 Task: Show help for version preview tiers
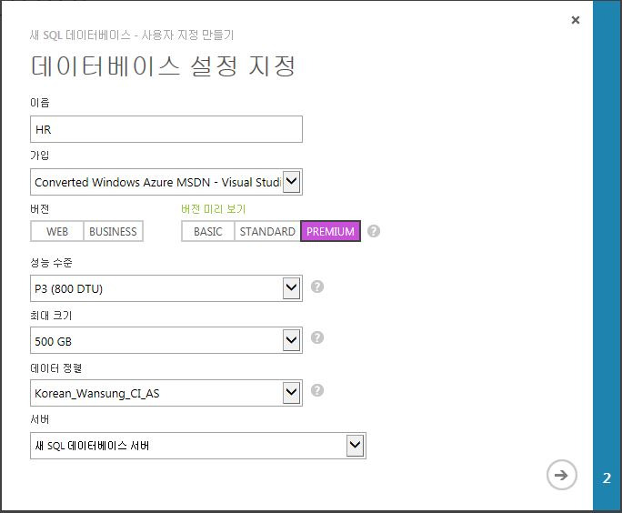coord(374,231)
